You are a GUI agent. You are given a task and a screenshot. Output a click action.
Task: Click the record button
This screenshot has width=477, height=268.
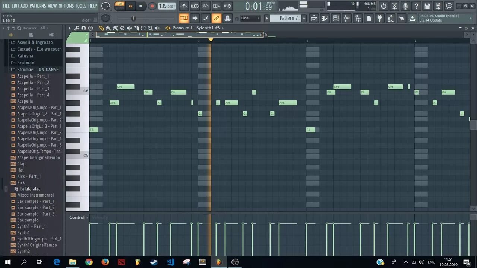[x=152, y=6]
